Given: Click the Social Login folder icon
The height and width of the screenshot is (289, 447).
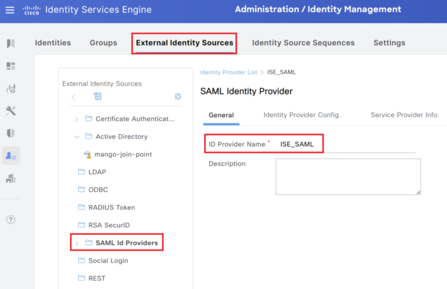Looking at the screenshot, I should point(81,260).
